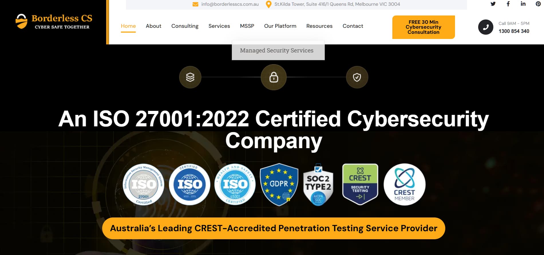Open the Services menu
544x255 pixels.
point(219,26)
